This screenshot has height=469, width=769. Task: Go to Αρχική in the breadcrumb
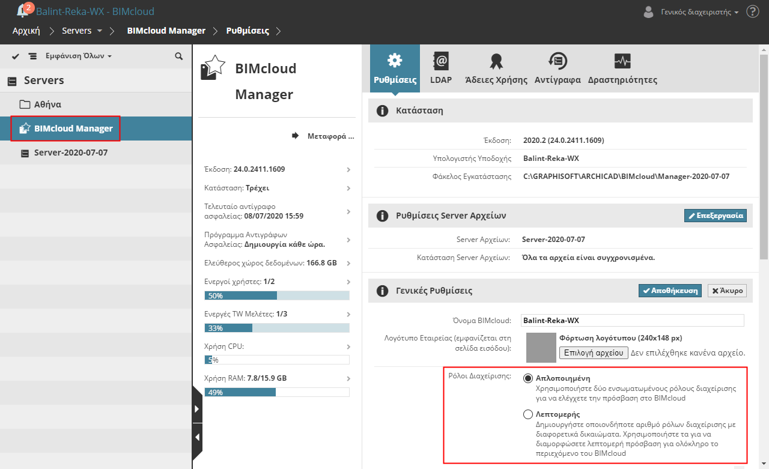point(26,31)
